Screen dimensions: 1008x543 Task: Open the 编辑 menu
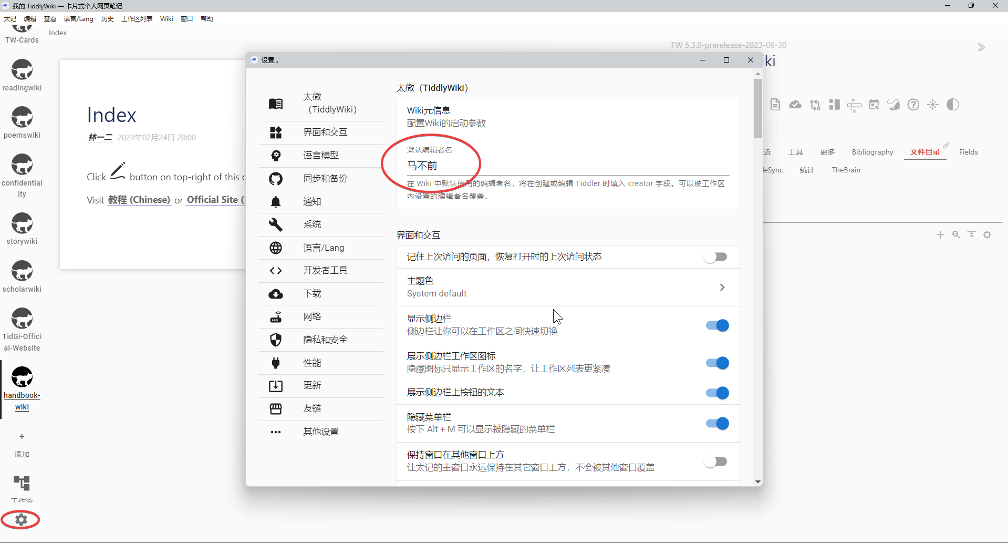[x=30, y=18]
